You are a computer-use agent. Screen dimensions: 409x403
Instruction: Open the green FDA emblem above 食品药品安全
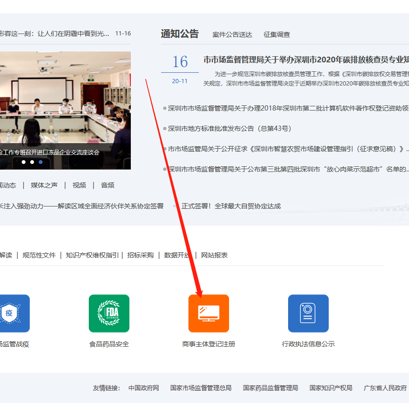point(109,313)
